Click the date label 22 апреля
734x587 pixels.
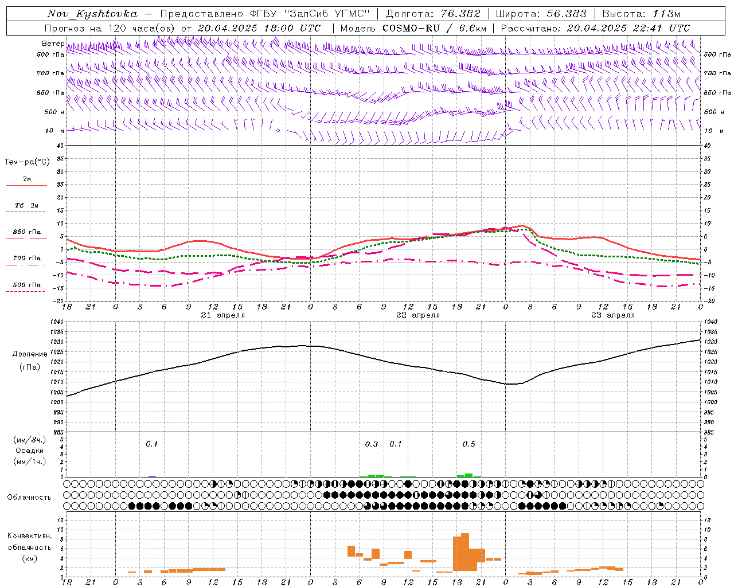click(x=418, y=315)
